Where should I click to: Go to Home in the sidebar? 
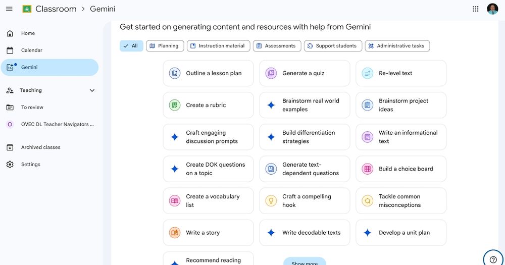click(x=28, y=33)
